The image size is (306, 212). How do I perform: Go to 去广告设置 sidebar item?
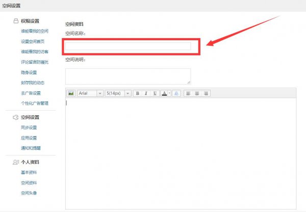point(31,93)
